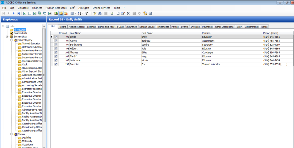Screen dimensions: 294x148
Task: Click the Position column header
Action: [232, 33]
